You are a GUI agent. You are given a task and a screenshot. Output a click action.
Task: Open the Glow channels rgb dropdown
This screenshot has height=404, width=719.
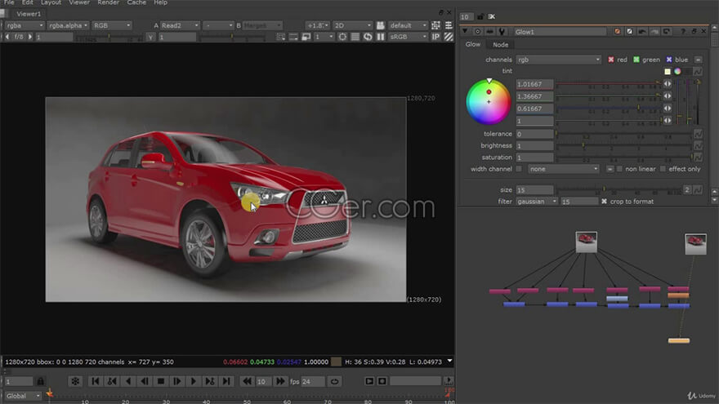(x=558, y=60)
